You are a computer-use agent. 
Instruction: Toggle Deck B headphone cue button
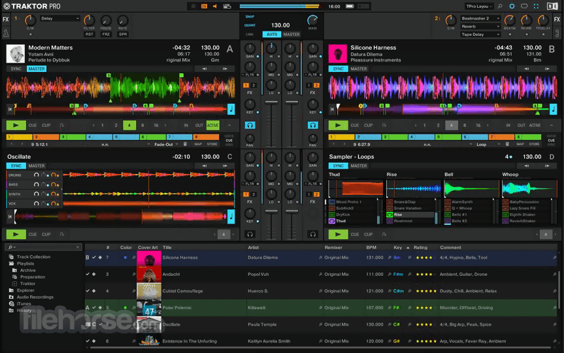pyautogui.click(x=312, y=125)
